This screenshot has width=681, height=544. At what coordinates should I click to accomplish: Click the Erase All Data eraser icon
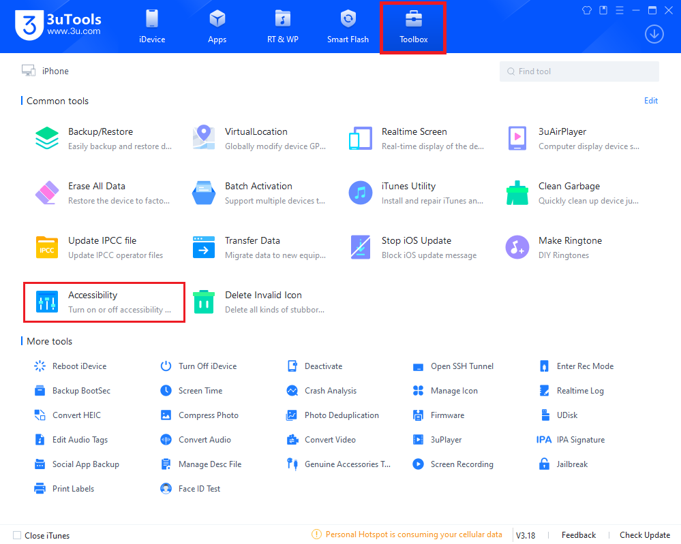pos(47,193)
